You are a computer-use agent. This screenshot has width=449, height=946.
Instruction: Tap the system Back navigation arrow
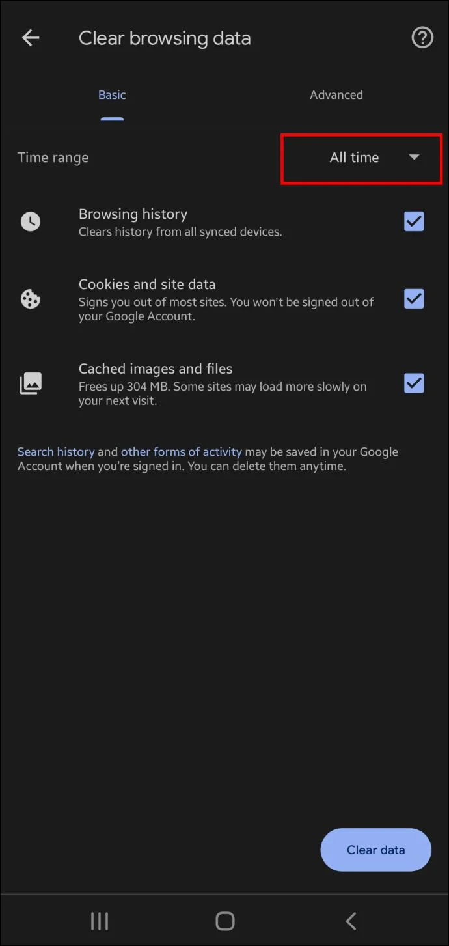click(x=350, y=921)
